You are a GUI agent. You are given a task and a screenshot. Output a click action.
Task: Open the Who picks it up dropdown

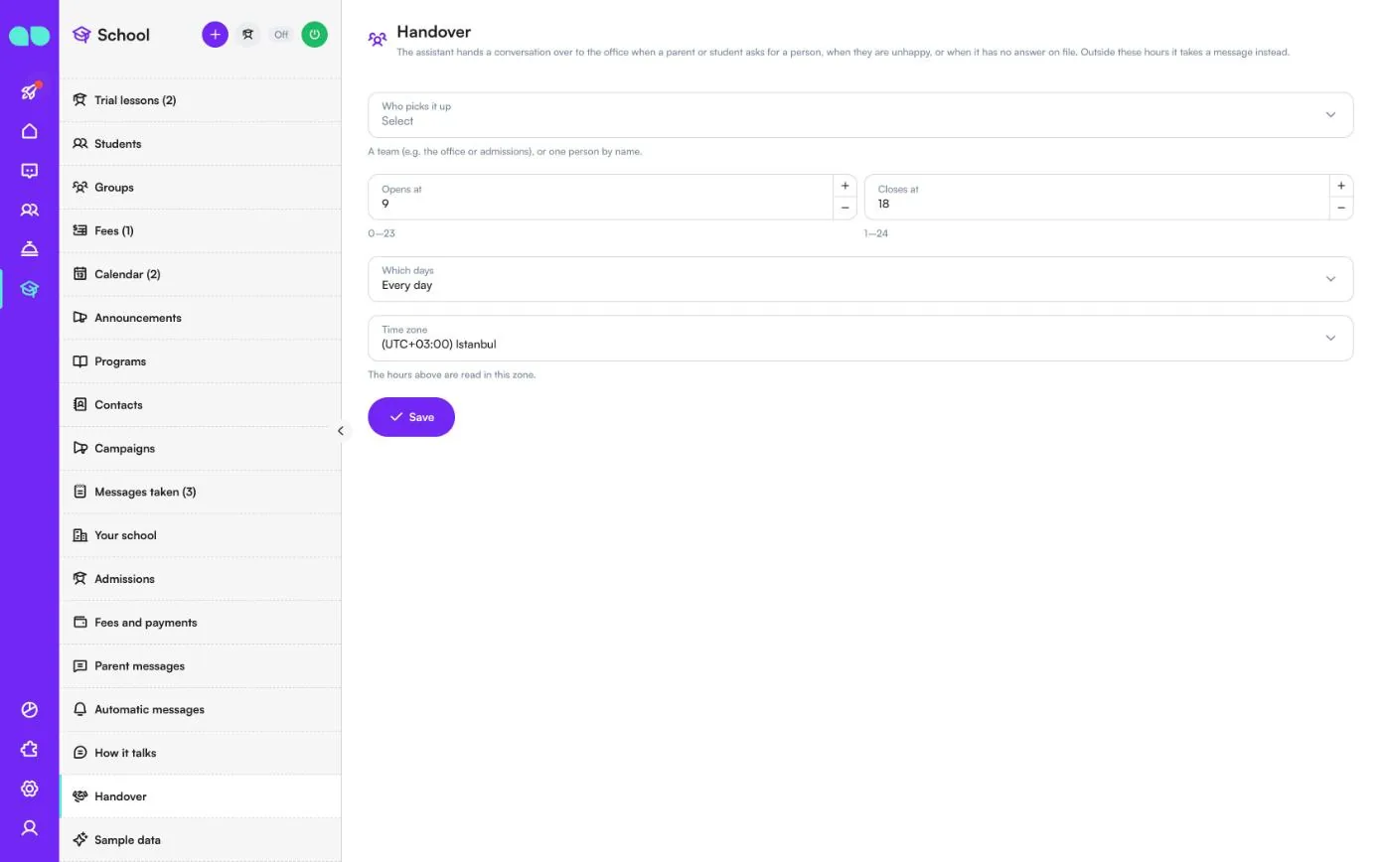pos(860,115)
